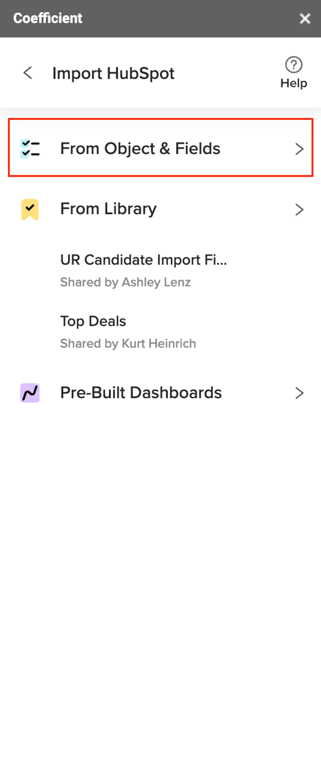The image size is (321, 778).
Task: Click the Help text label
Action: click(293, 83)
